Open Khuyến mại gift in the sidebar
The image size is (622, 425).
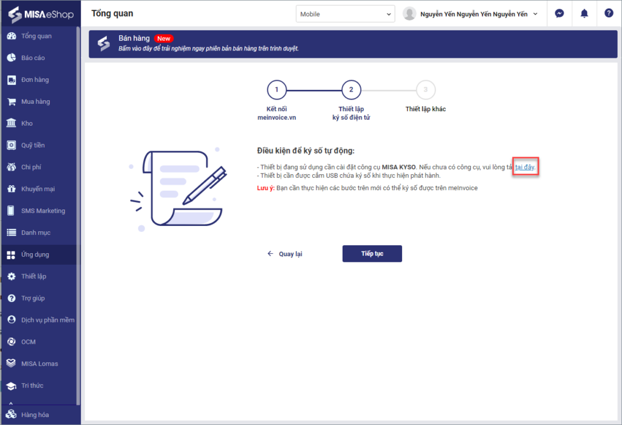[x=39, y=189]
